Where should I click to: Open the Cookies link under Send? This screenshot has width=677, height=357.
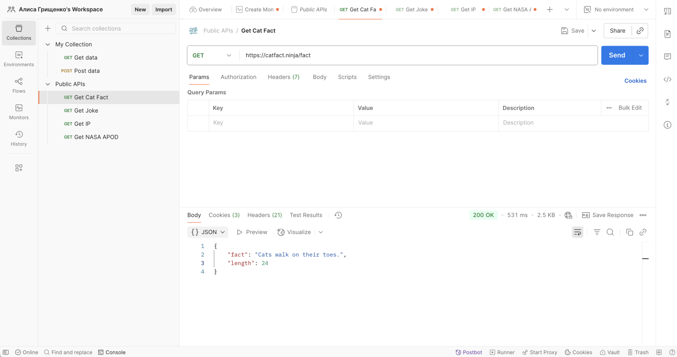(x=635, y=81)
